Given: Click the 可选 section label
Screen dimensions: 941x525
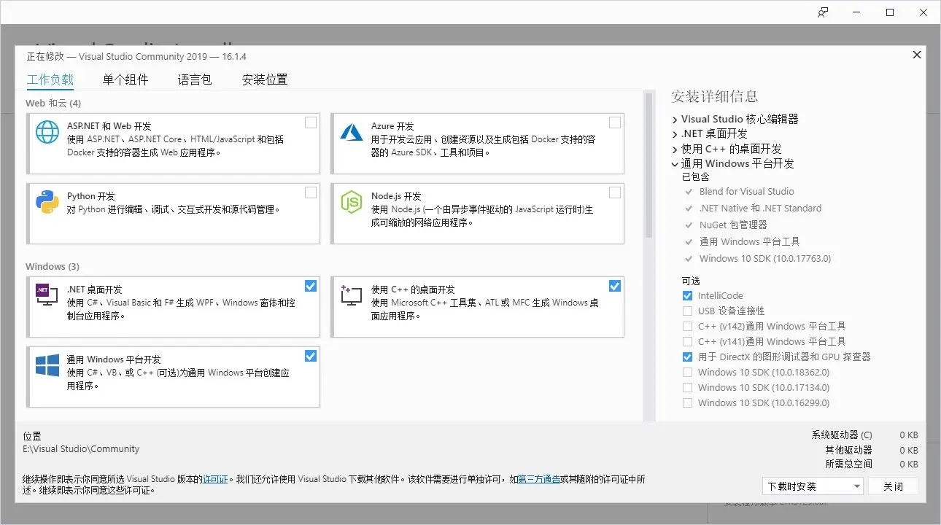Looking at the screenshot, I should pyautogui.click(x=691, y=281).
